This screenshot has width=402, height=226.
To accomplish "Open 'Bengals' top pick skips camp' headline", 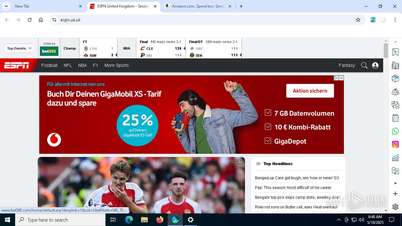I will (297, 197).
